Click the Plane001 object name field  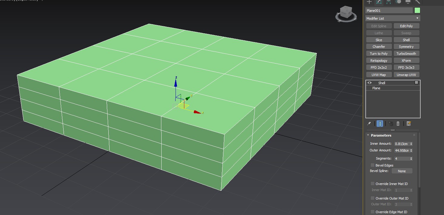pos(389,11)
